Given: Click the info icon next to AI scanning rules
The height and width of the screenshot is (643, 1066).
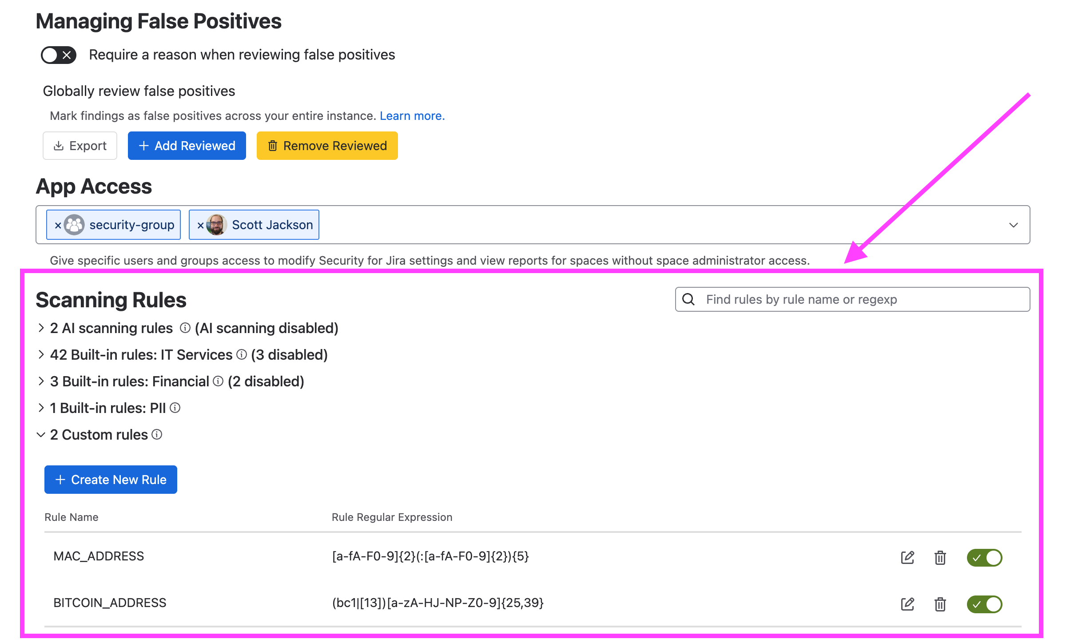Looking at the screenshot, I should point(185,328).
